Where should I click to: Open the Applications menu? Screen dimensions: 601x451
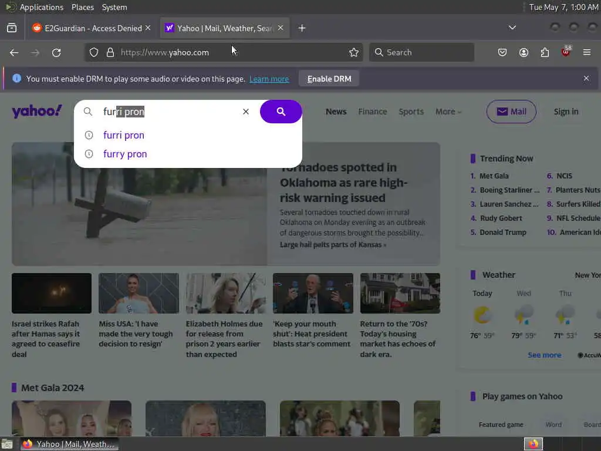click(42, 7)
